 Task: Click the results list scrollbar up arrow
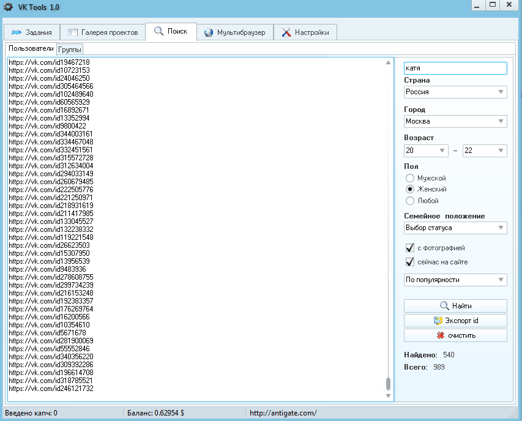click(388, 62)
